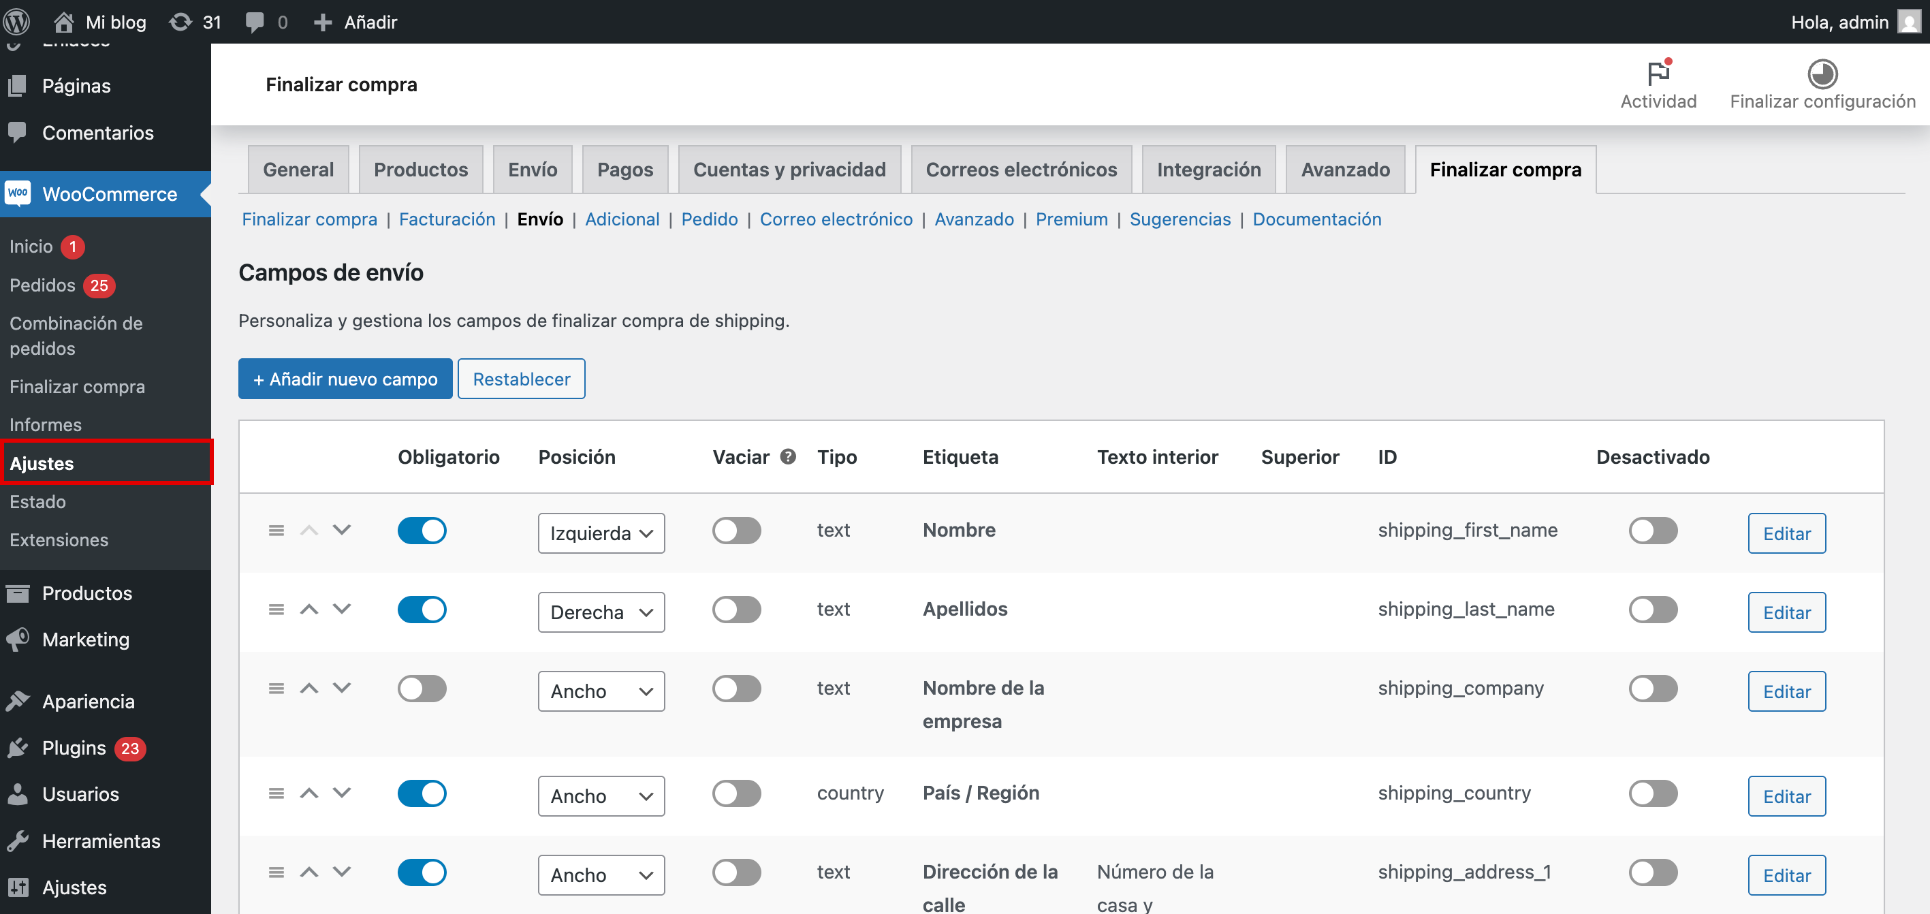Image resolution: width=1930 pixels, height=914 pixels.
Task: Move Nombre row down with arrow
Action: click(342, 530)
